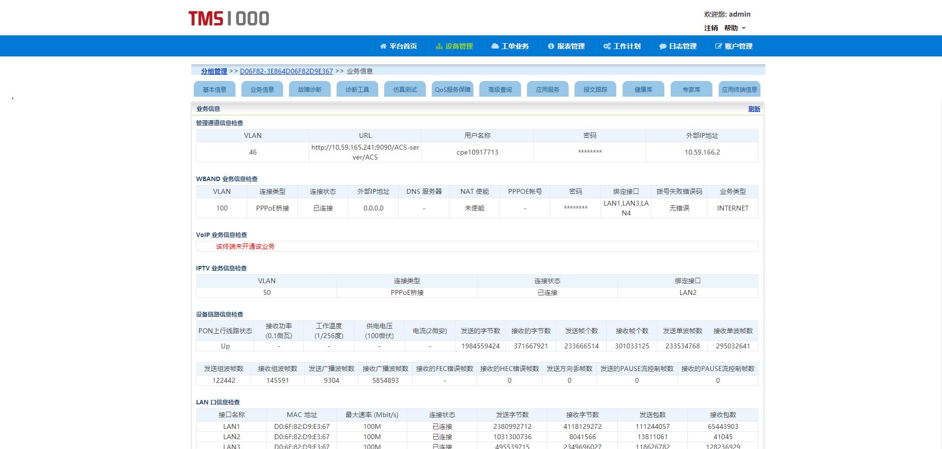
Task: Click the LAN1 received packets 65443903
Action: [x=723, y=426]
